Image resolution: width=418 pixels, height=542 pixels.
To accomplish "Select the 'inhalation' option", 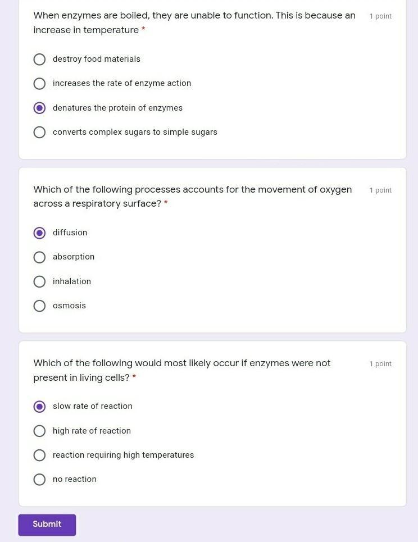I will 39,281.
